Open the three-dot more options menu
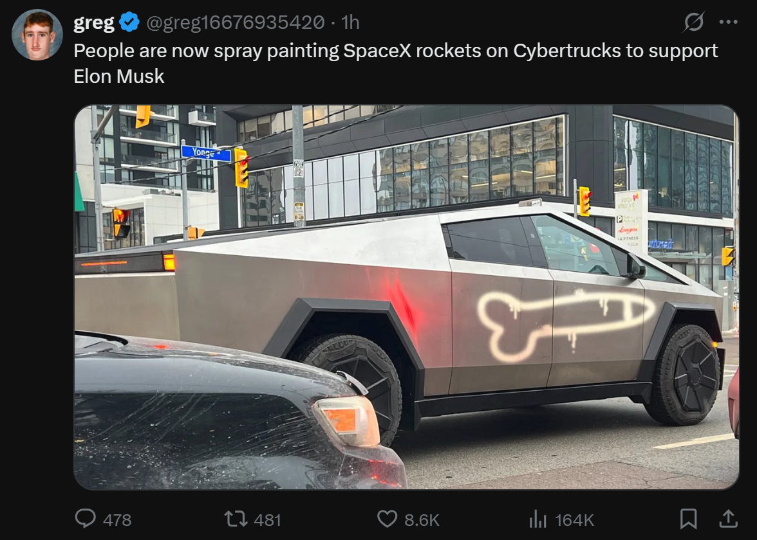The image size is (757, 540). coord(728,22)
